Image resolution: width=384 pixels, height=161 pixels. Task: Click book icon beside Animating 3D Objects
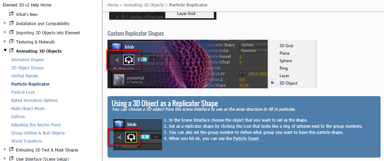coord(11,51)
